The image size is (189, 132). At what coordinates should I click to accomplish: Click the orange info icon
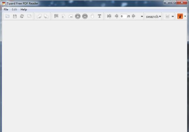click(180, 16)
